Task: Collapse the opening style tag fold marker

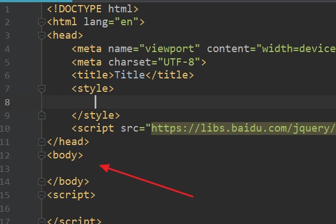Action: (41, 88)
